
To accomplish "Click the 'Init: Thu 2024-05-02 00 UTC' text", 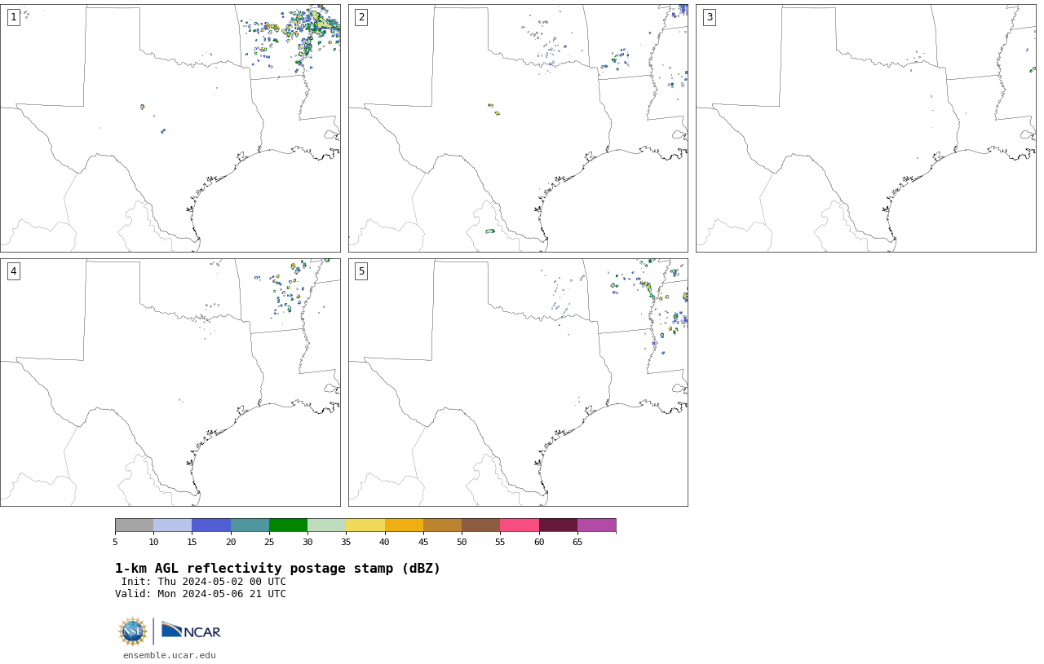I will 203,582.
